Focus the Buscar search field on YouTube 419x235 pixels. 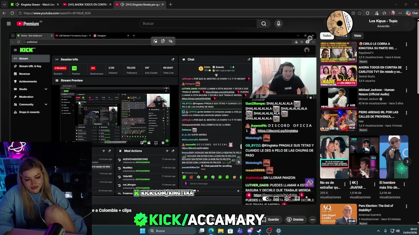(197, 23)
